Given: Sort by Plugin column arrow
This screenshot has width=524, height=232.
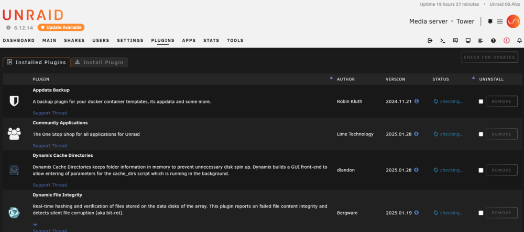Looking at the screenshot, I should click(x=331, y=78).
